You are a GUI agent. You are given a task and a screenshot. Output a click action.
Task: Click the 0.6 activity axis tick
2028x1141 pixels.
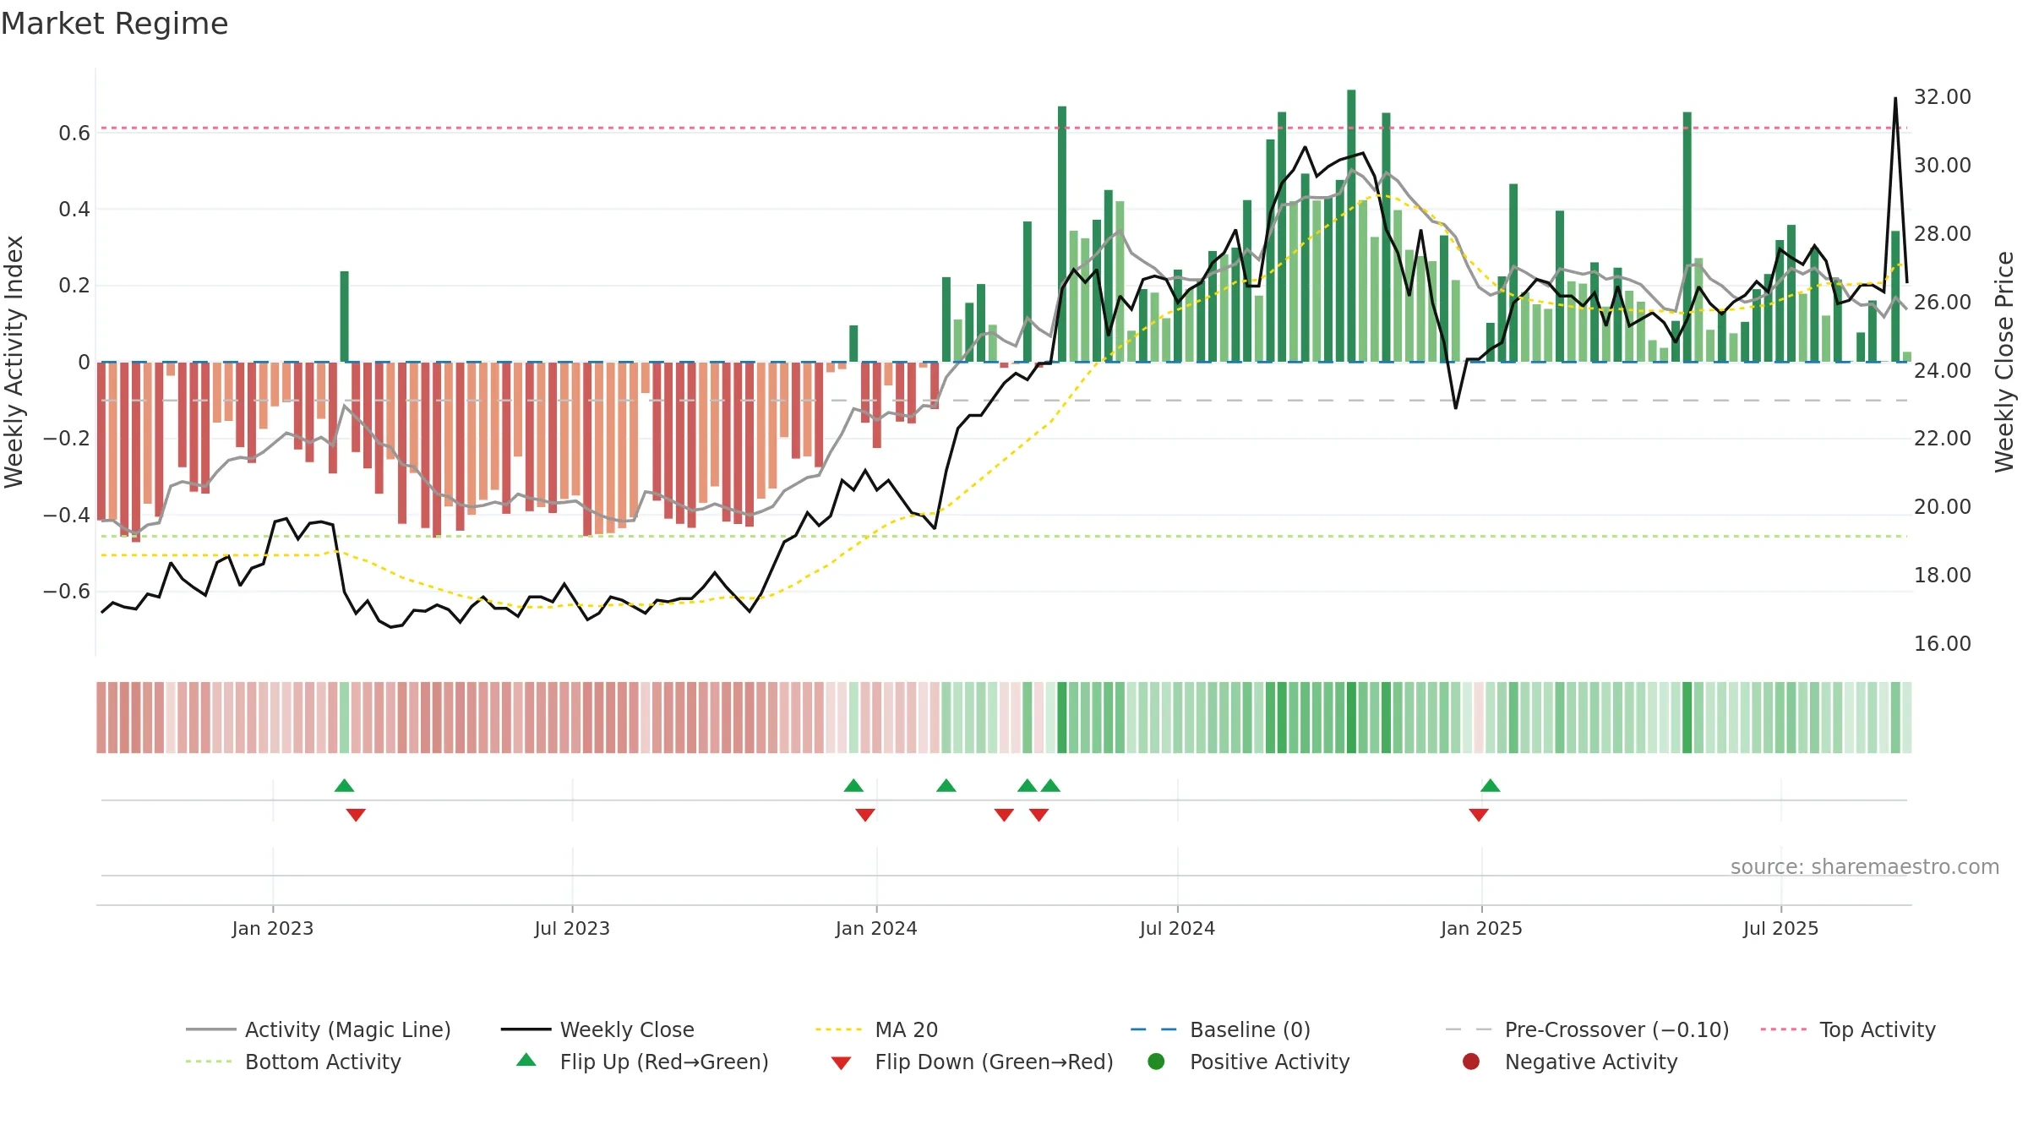(x=74, y=134)
